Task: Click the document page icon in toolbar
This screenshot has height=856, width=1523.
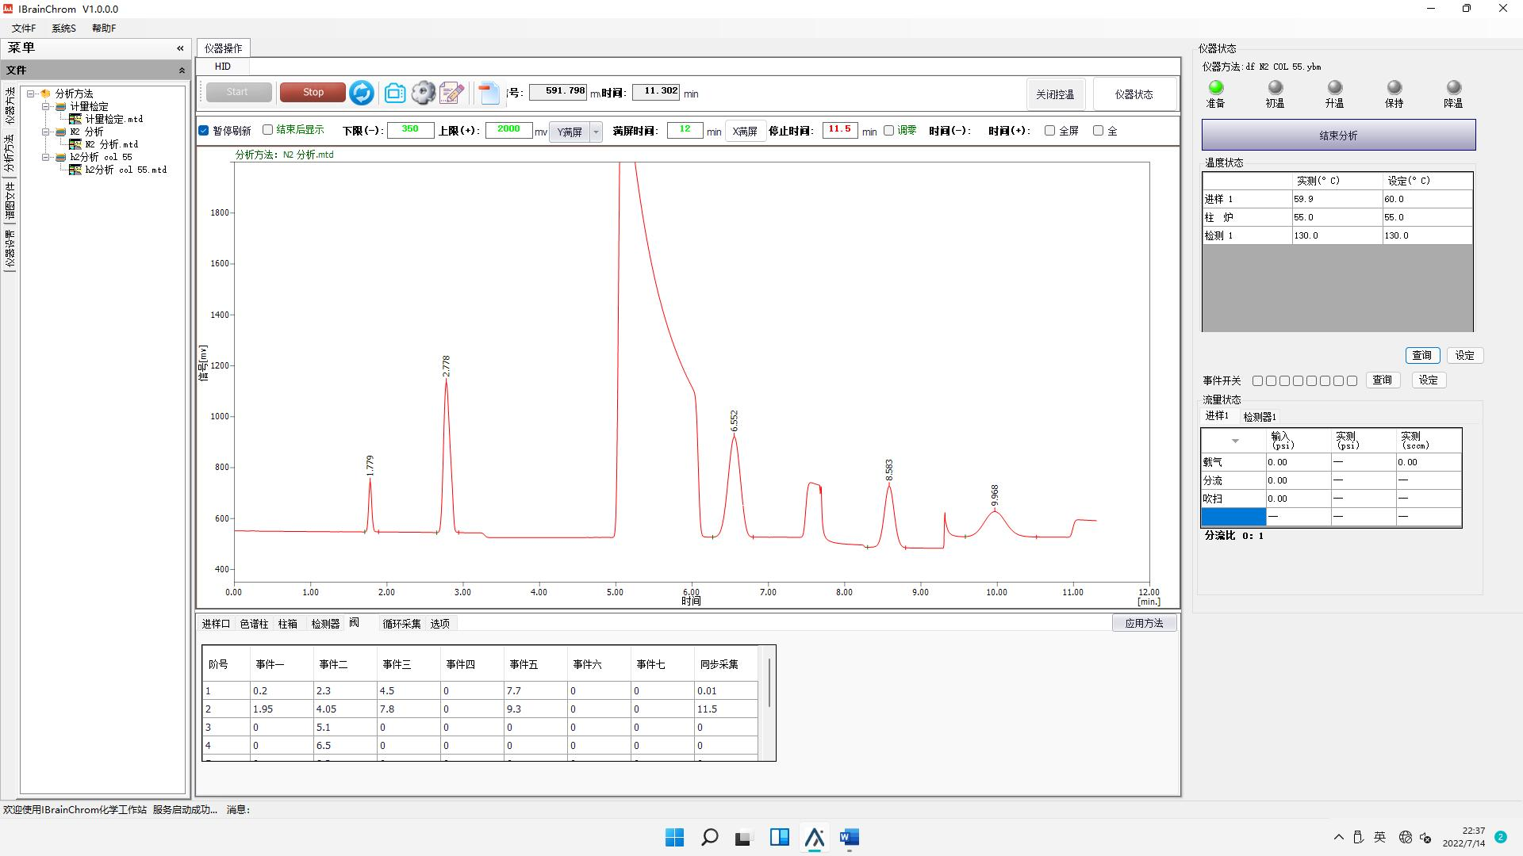Action: [489, 93]
